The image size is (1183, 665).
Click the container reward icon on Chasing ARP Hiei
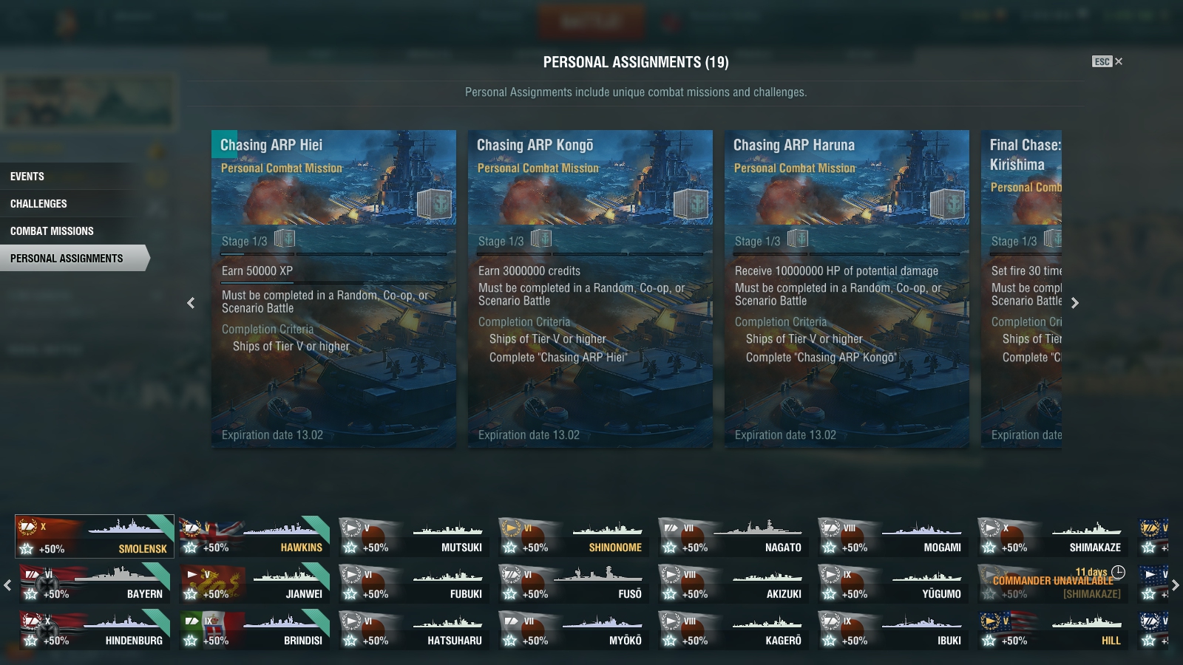coord(434,203)
